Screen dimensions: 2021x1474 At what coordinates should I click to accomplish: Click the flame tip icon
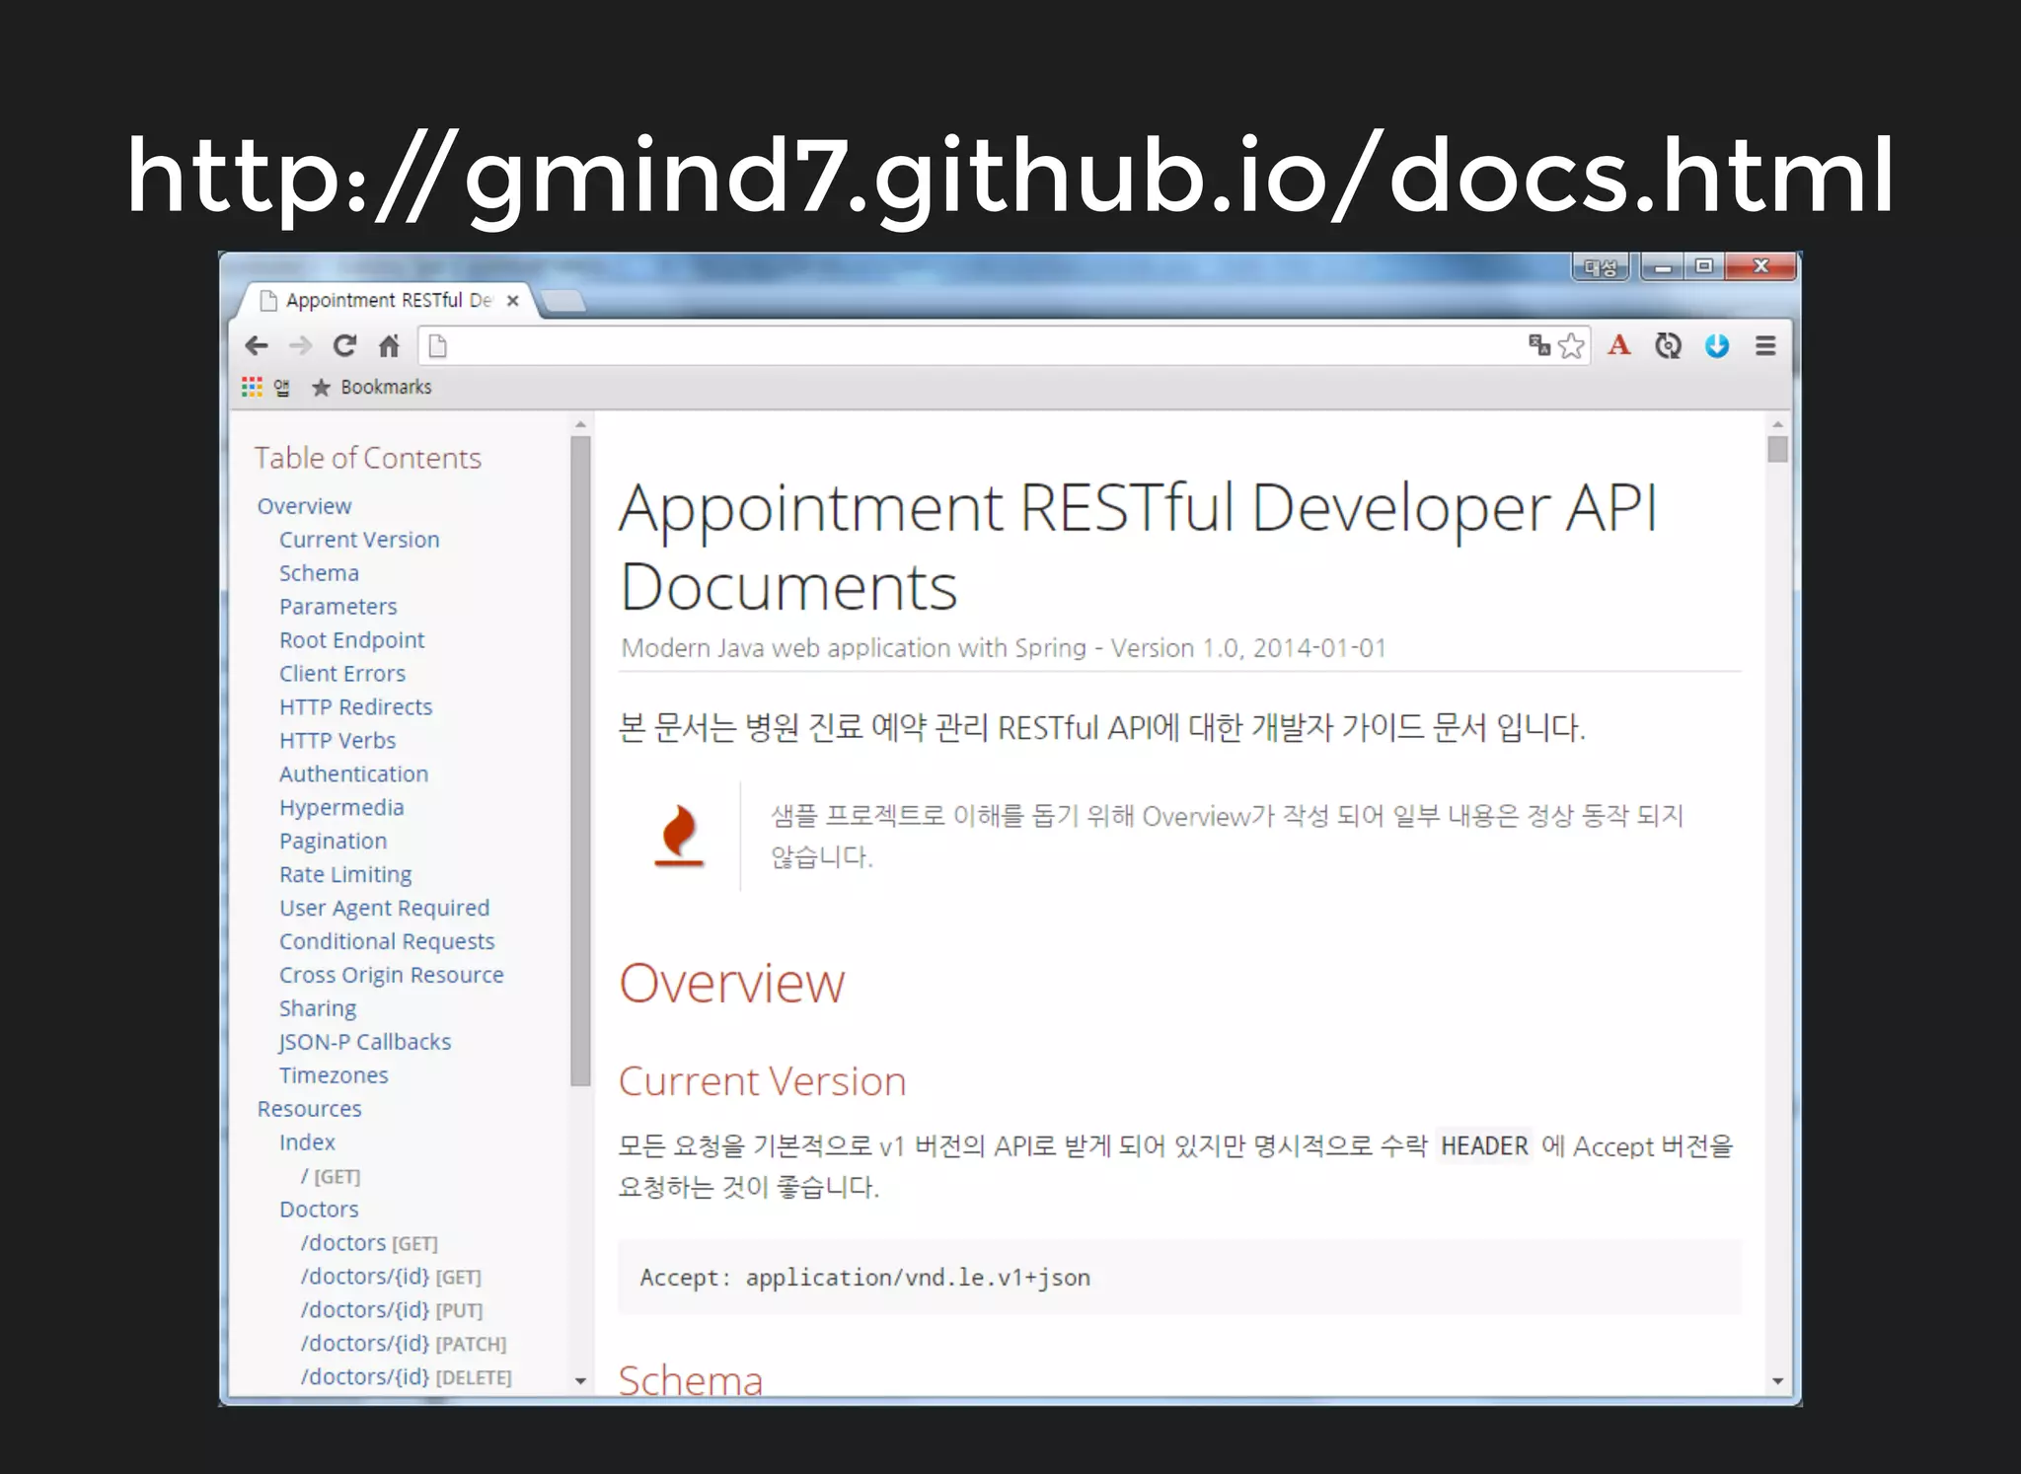[679, 836]
